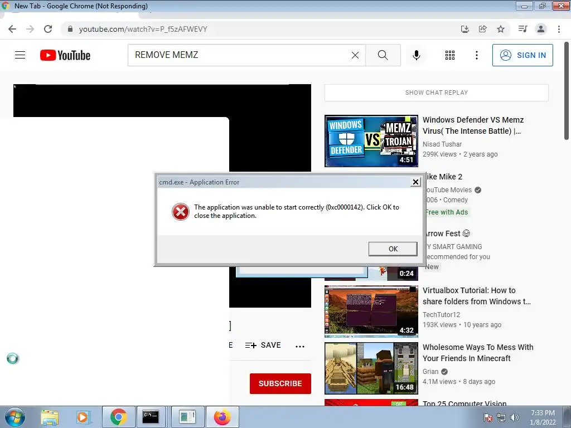
Task: Click the taskbar clock showing 7:33 PM
Action: click(x=543, y=417)
